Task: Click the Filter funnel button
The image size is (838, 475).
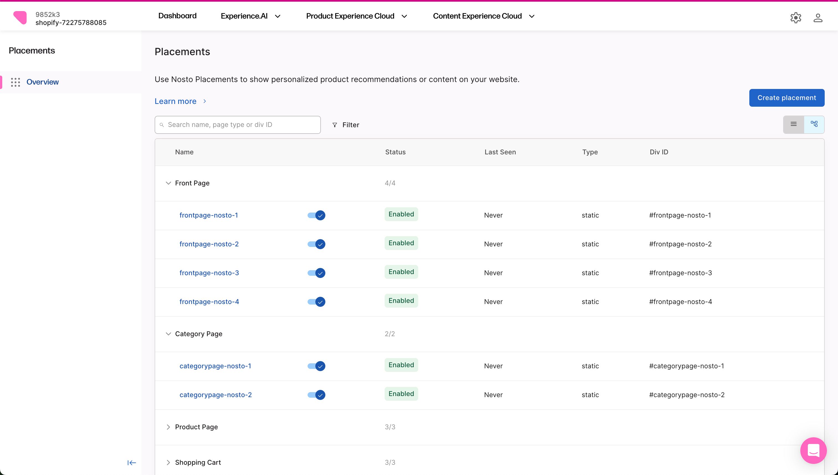Action: point(346,125)
